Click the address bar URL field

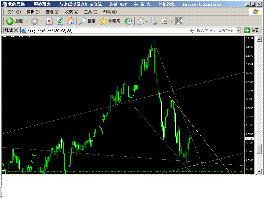point(108,31)
